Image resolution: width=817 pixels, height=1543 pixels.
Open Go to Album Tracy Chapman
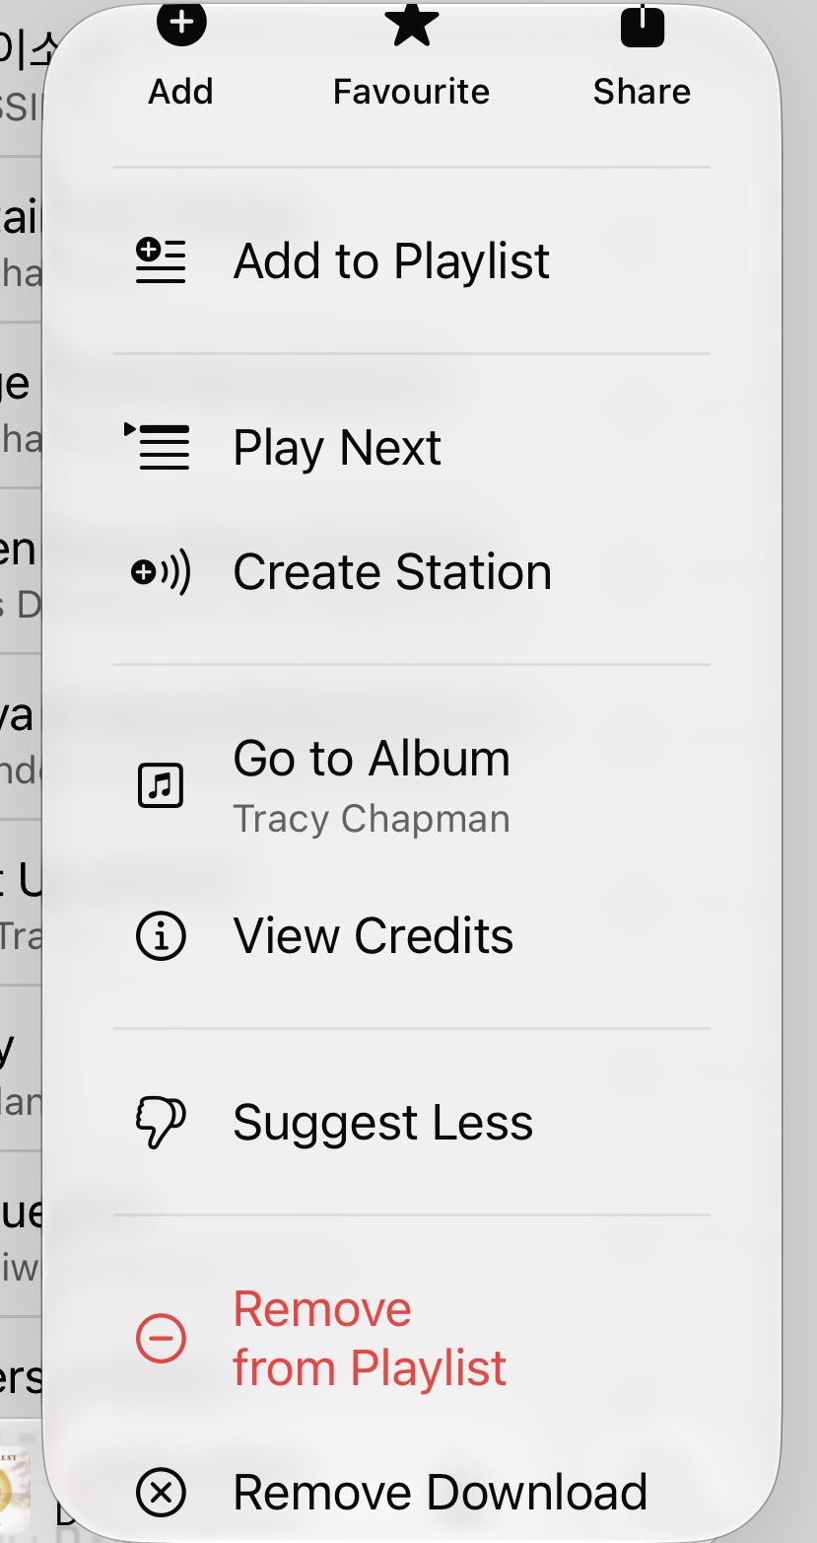coord(412,785)
